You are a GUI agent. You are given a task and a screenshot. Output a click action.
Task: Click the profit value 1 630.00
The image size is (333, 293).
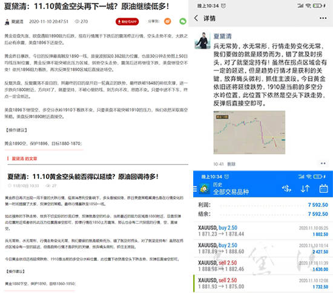[320, 269]
